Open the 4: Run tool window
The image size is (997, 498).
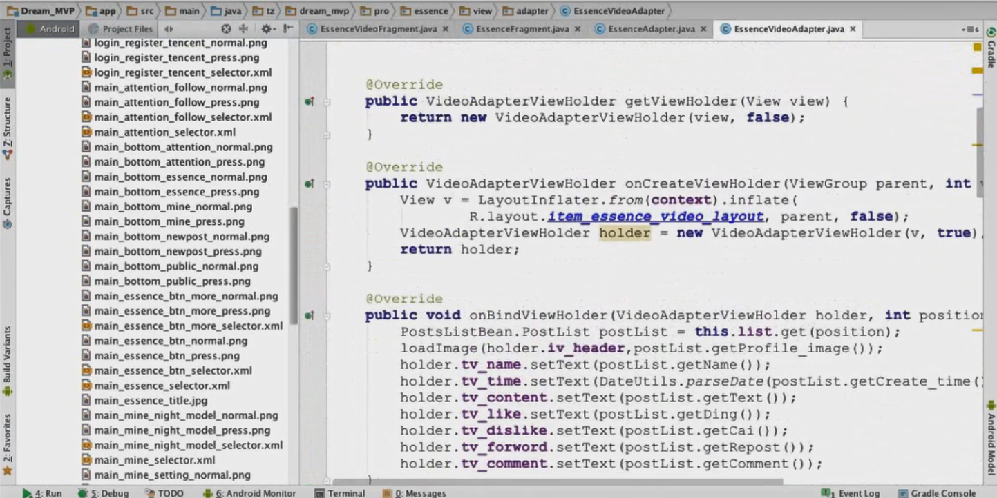[41, 493]
